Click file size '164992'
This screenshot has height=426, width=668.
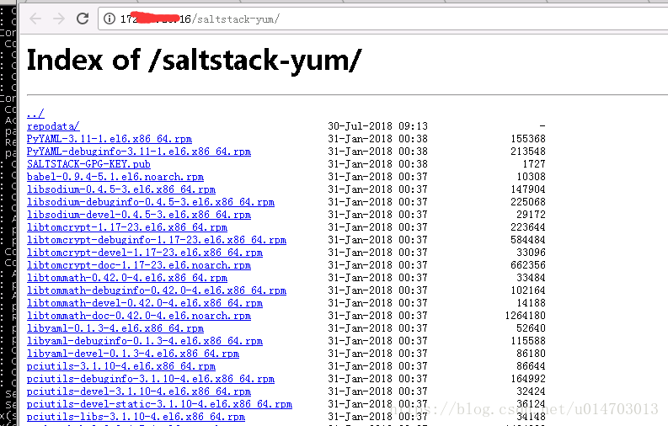tap(528, 379)
